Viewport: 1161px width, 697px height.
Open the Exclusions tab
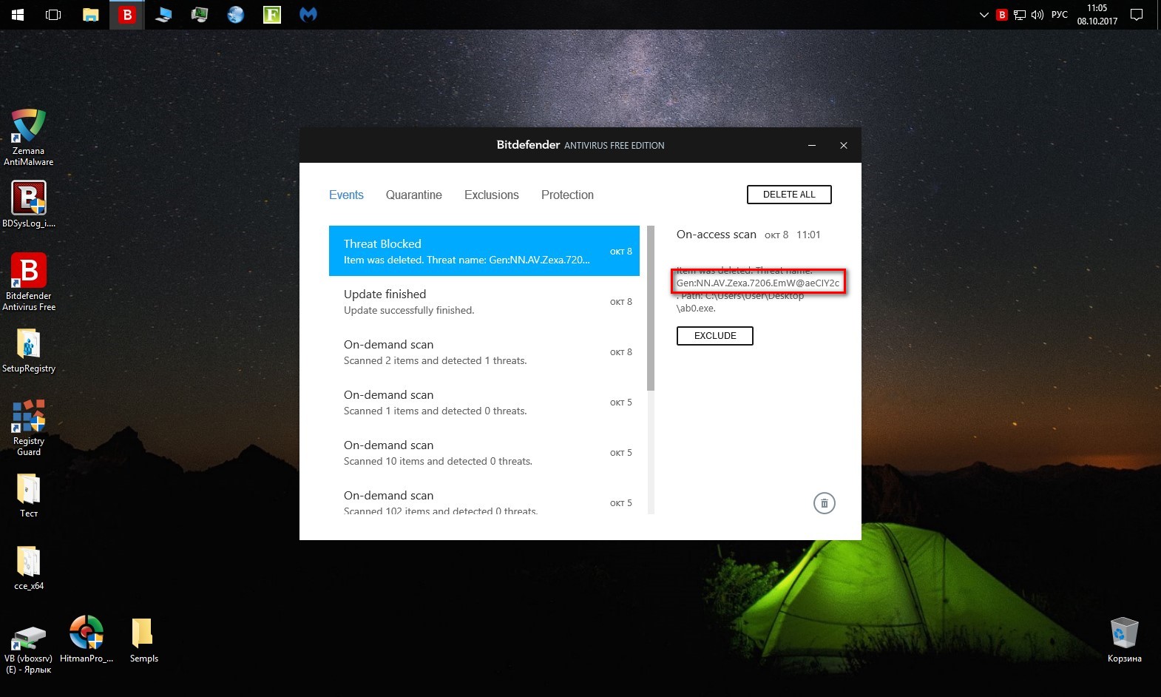tap(492, 195)
